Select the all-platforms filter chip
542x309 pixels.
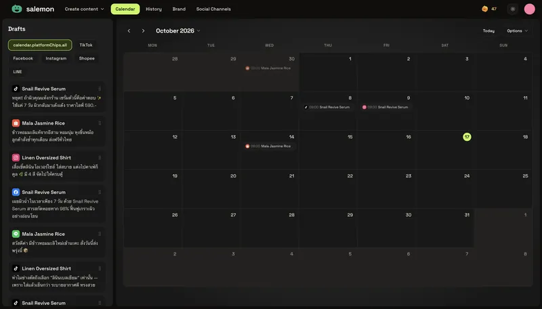point(40,45)
